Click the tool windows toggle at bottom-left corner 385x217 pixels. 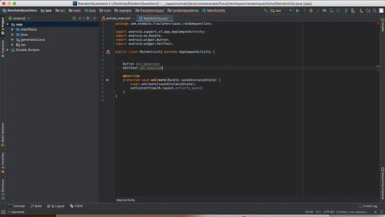[3, 212]
